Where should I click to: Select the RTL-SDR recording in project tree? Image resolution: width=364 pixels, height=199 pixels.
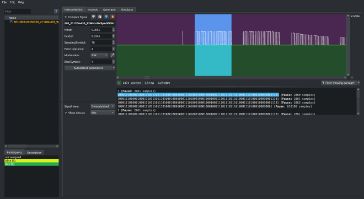tap(36, 22)
